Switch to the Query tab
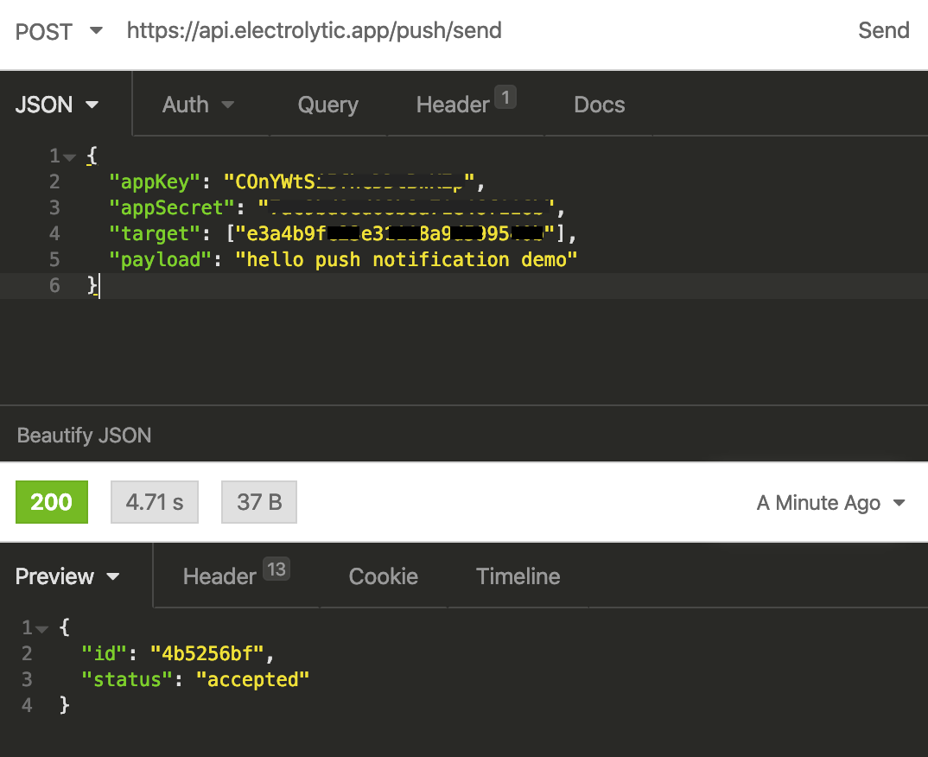 (327, 105)
